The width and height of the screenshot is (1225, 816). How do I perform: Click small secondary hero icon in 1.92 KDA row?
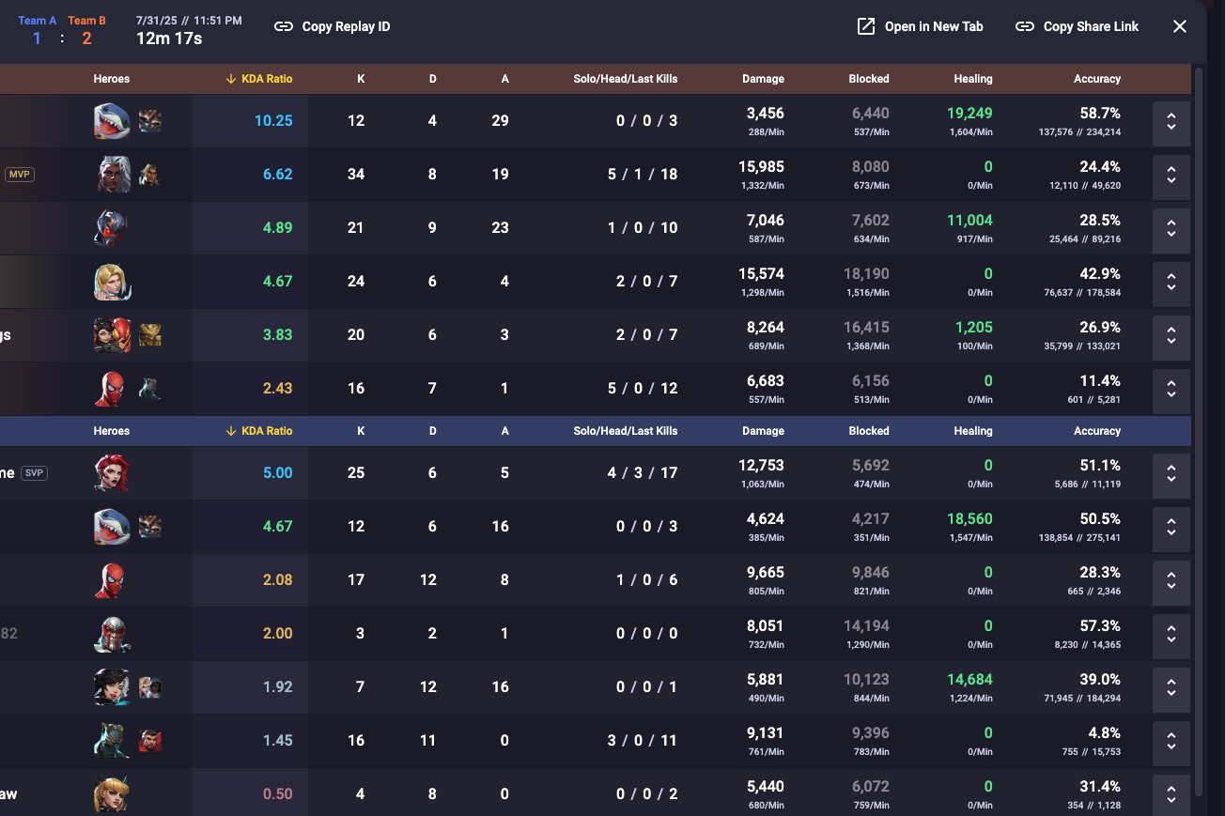click(150, 687)
